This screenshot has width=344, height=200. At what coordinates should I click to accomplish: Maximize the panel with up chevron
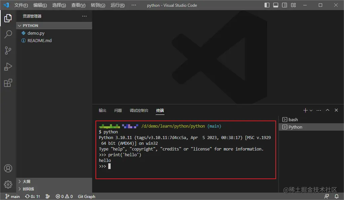(328, 110)
